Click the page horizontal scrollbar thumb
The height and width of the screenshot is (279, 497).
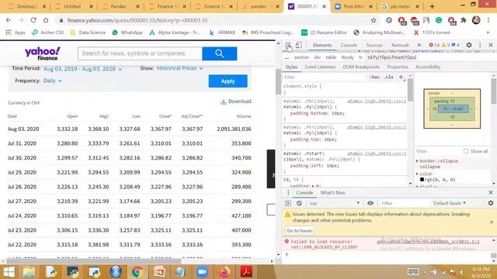[x=93, y=261]
